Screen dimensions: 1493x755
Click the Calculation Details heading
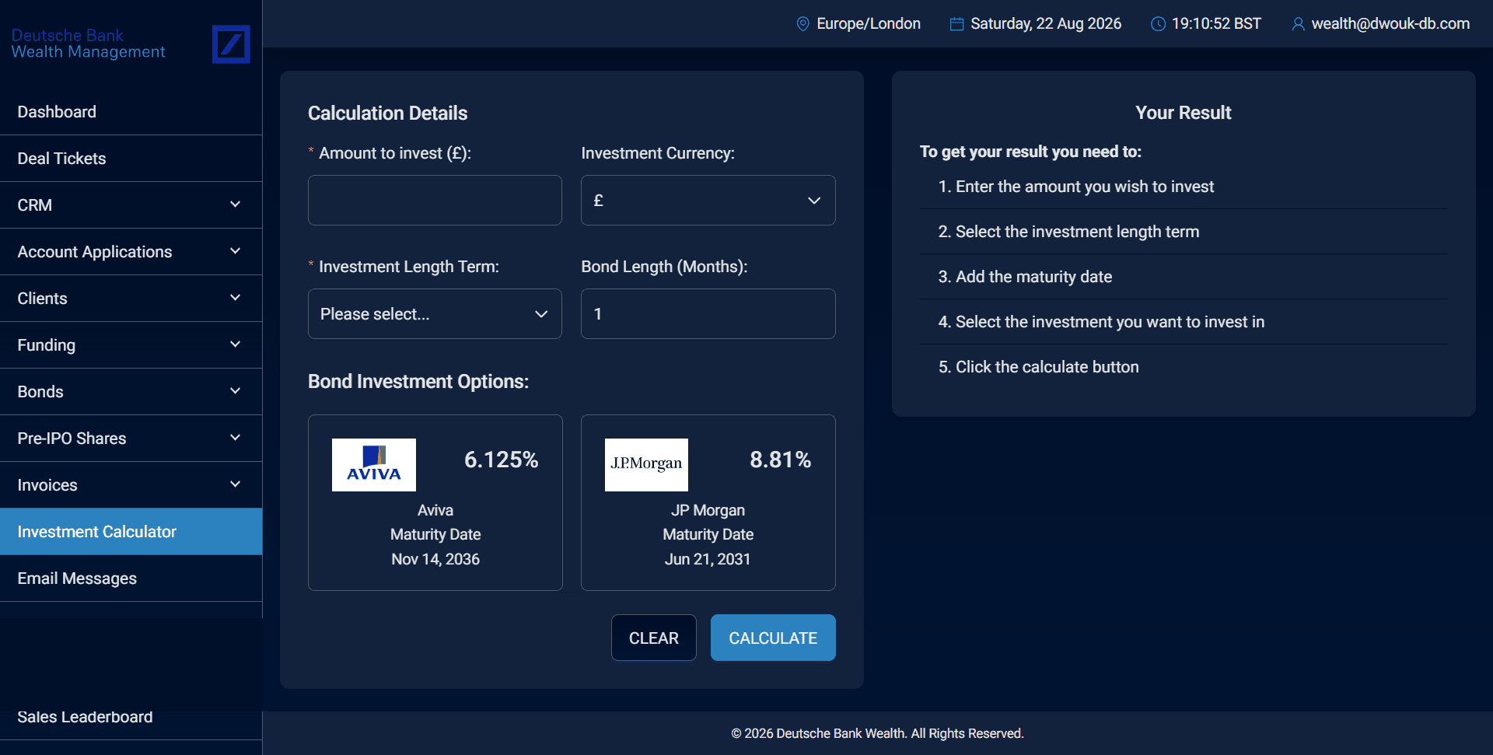(387, 114)
